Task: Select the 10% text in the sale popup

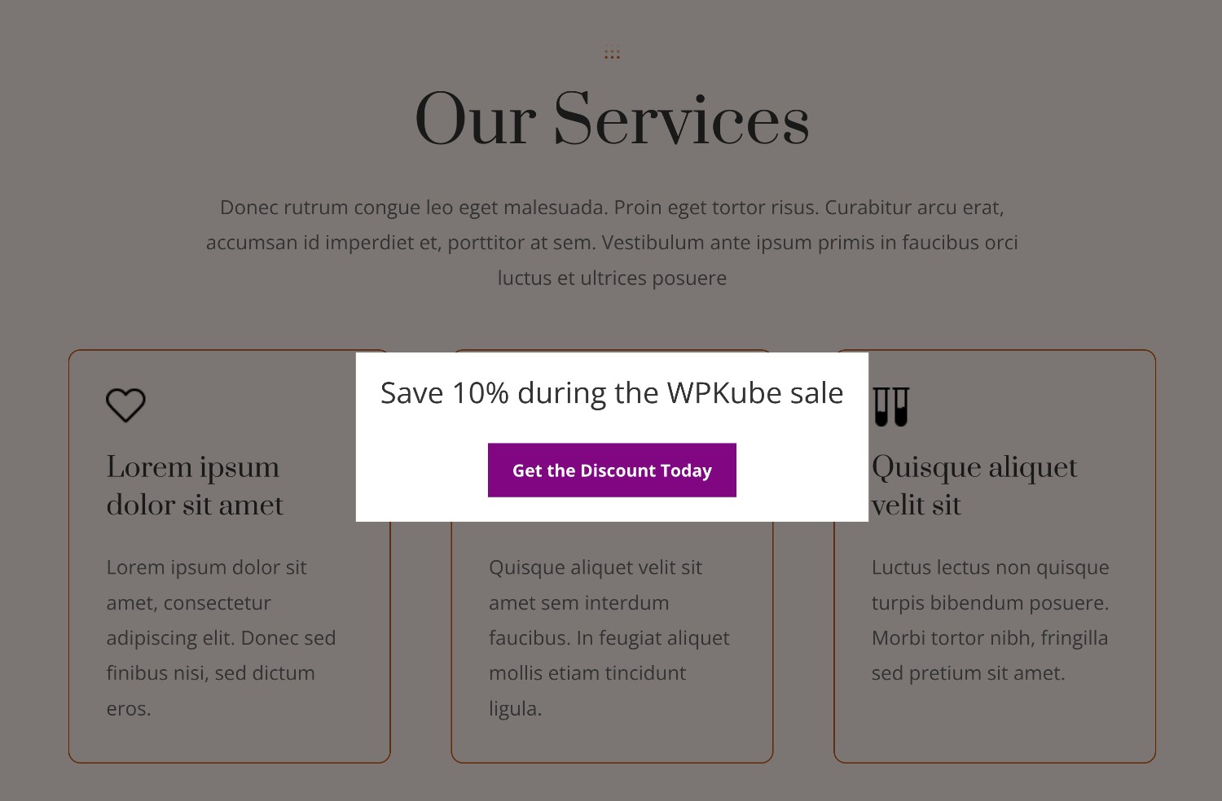Action: 480,393
